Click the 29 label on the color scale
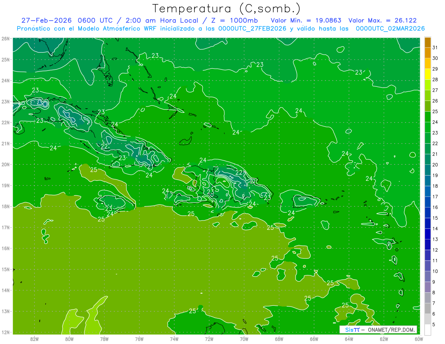This screenshot has height=344, width=445. 435,69
